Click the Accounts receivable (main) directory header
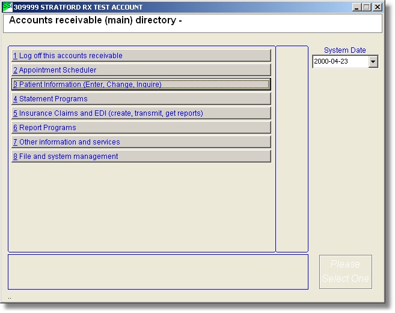Screen dimensions: 395x313 click(x=96, y=20)
